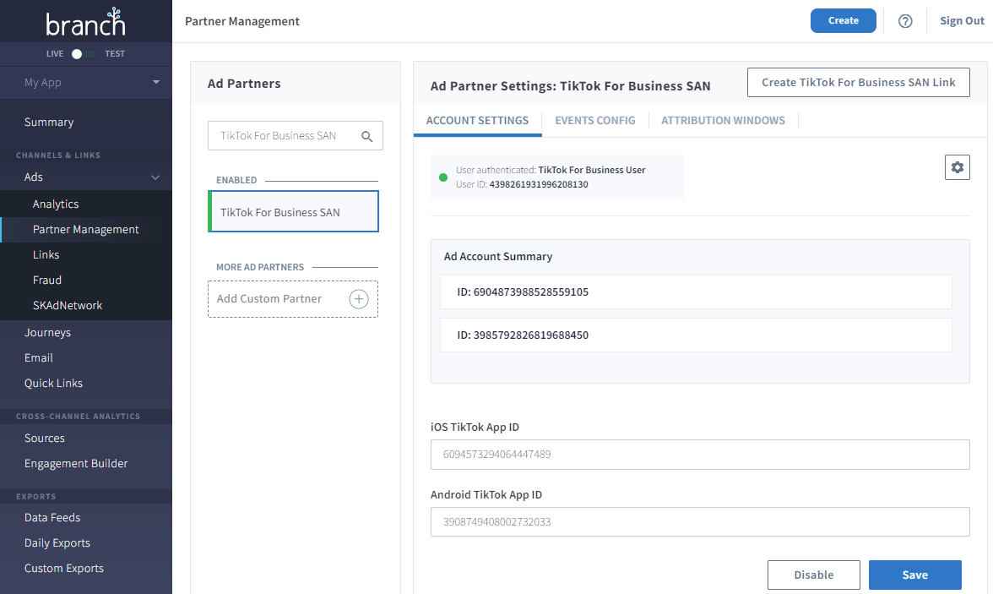Click the Android TikTok App ID field
This screenshot has height=594, width=993.
700,521
